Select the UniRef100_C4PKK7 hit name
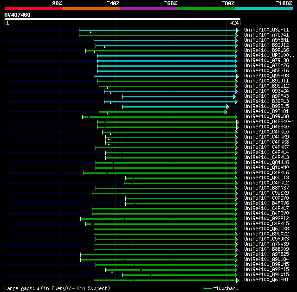The image size is (297, 292). click(x=266, y=147)
